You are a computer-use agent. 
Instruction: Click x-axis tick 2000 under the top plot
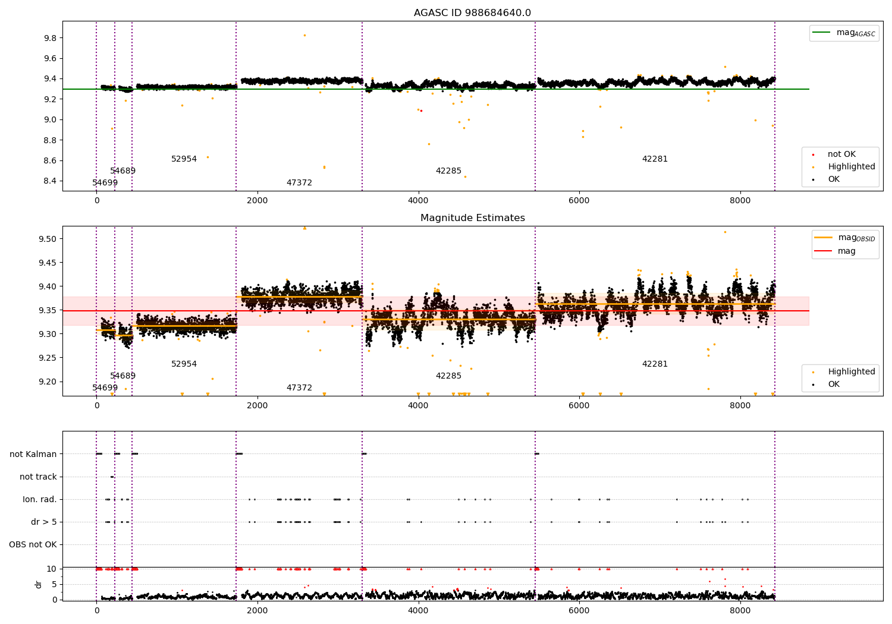tap(257, 201)
